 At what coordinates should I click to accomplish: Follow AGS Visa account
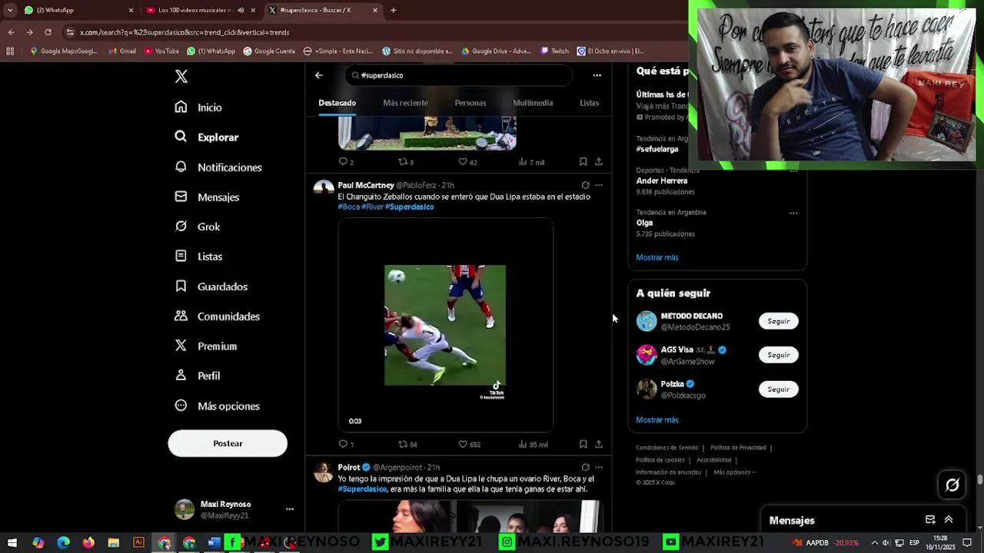(x=779, y=355)
